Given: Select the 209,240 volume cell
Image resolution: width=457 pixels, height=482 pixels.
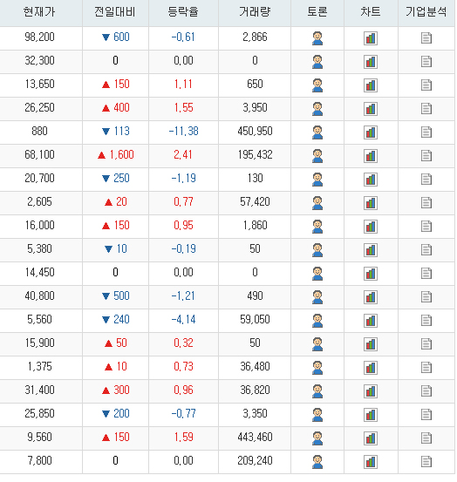Looking at the screenshot, I should 255,460.
